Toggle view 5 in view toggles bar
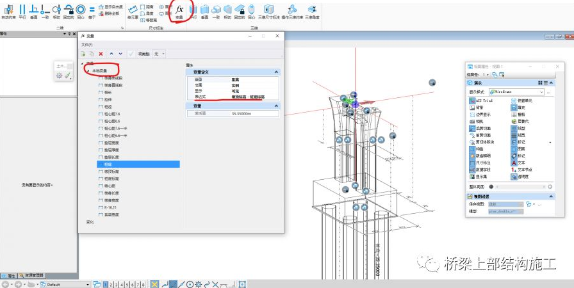The width and height of the screenshot is (574, 288). pyautogui.click(x=127, y=284)
